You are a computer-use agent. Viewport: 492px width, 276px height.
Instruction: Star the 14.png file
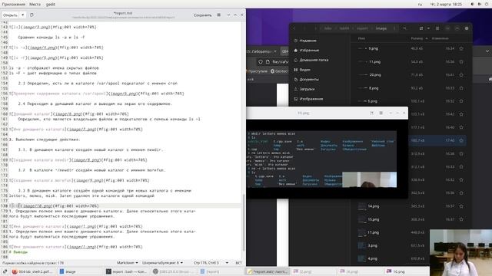coord(461,206)
